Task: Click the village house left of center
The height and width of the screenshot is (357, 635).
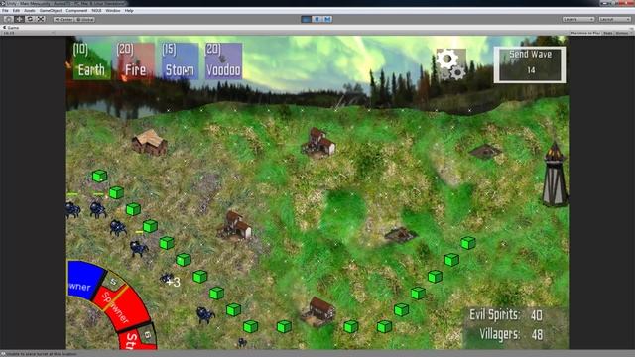Action: pos(236,225)
